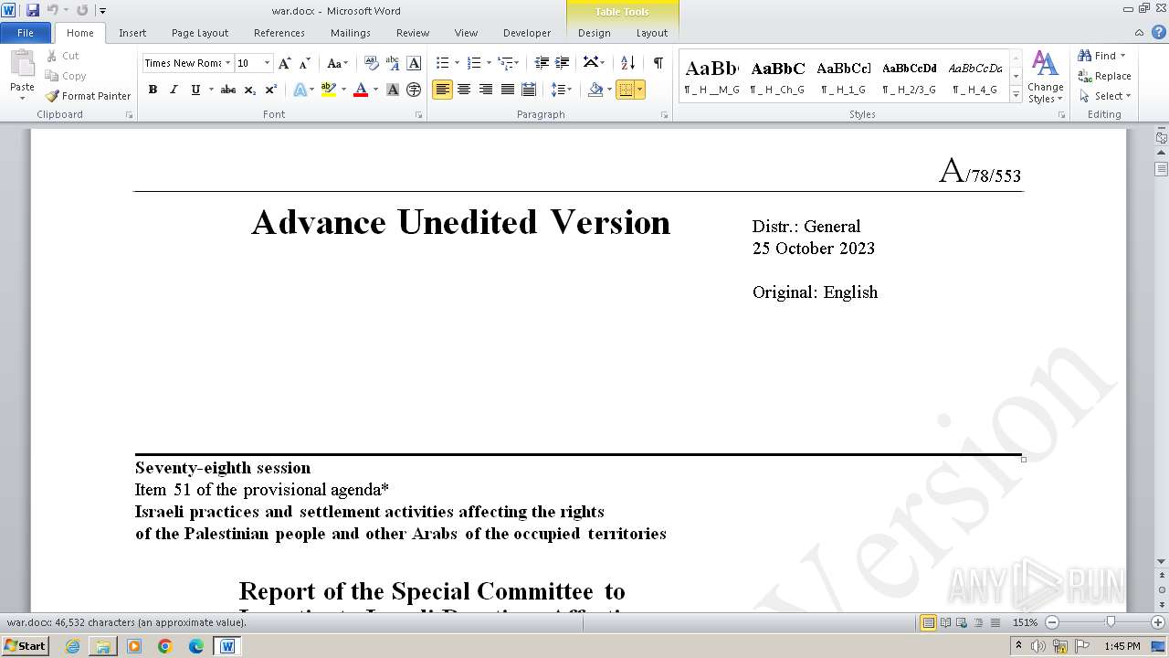Switch to the Page Layout tab
The height and width of the screenshot is (658, 1169).
[x=200, y=33]
